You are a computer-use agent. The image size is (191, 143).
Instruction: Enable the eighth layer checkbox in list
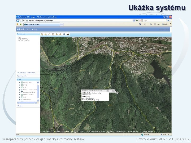click(22, 100)
